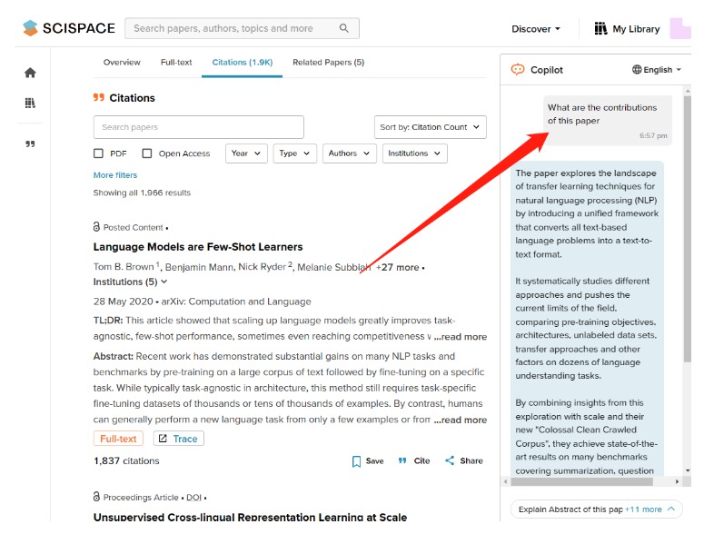Switch to the Full-text tab
The width and height of the screenshot is (704, 544).
point(176,63)
